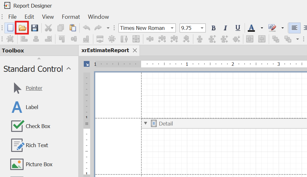
Task: Open the View menu
Action: (48, 17)
